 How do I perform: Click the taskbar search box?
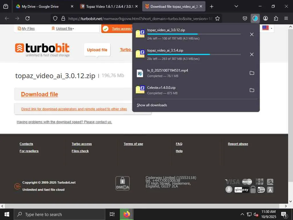pos(60,214)
